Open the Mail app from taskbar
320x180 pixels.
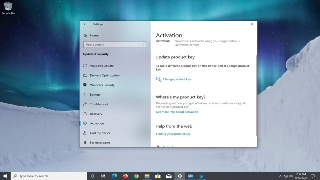click(x=169, y=176)
